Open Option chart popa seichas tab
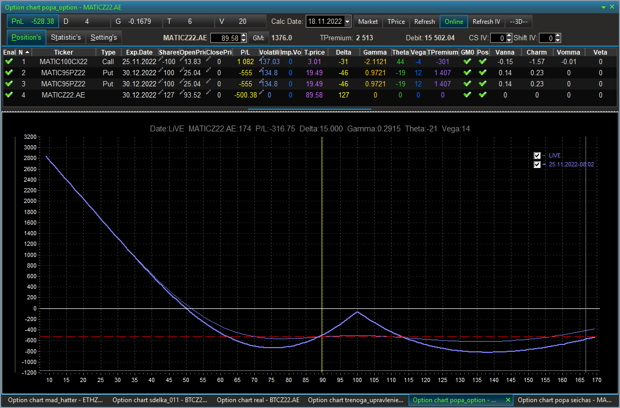The image size is (620, 408). tap(565, 400)
